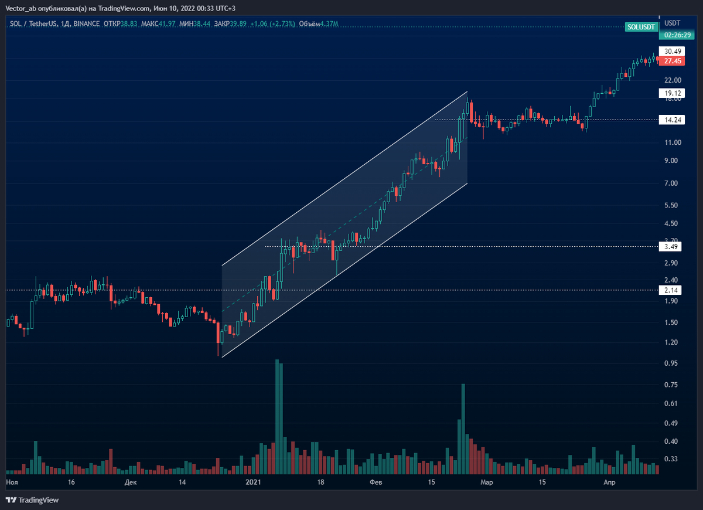The width and height of the screenshot is (703, 510).
Task: Select the lower channel trend line
Action: (344, 270)
